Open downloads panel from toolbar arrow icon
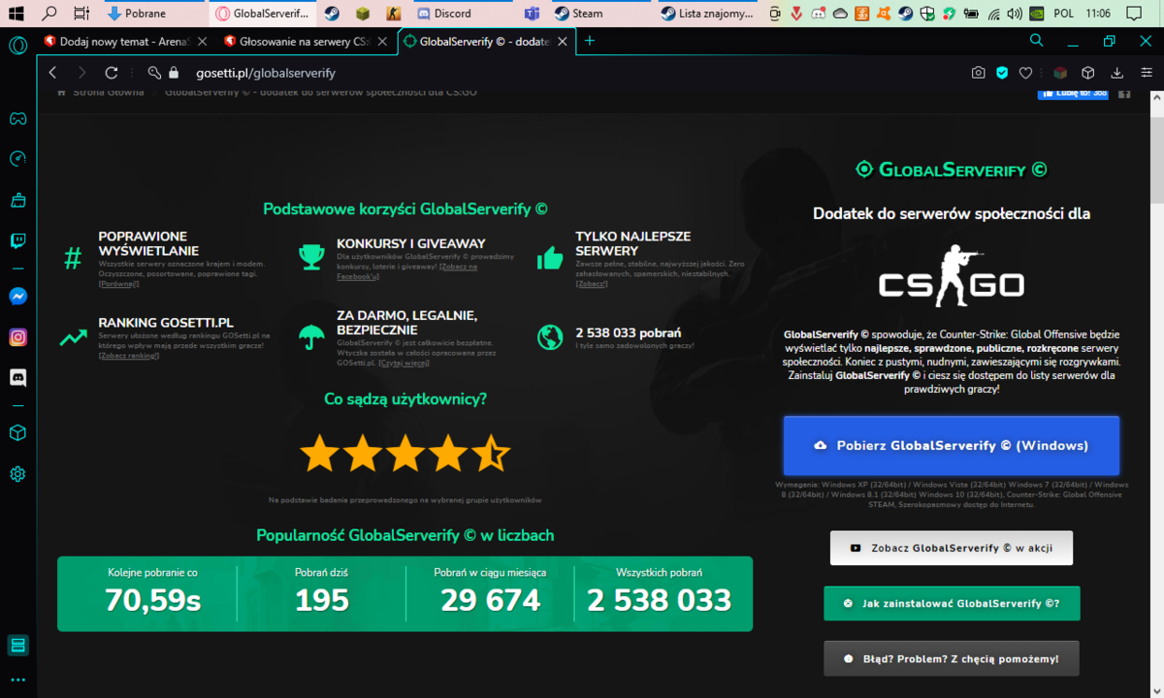Screen dimensions: 1164x698 point(1116,73)
